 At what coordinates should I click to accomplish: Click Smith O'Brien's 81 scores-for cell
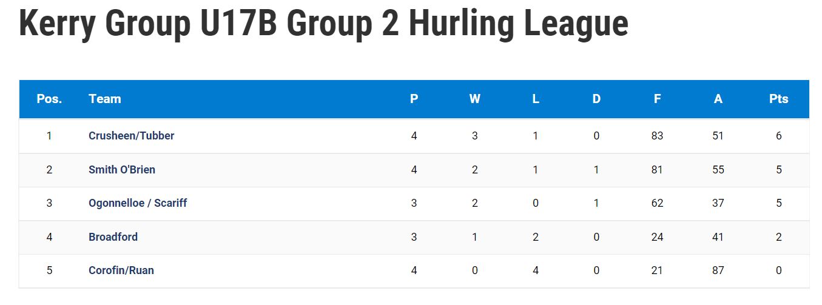(x=657, y=170)
